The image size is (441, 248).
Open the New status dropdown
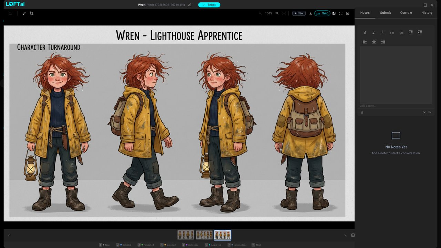point(299,13)
